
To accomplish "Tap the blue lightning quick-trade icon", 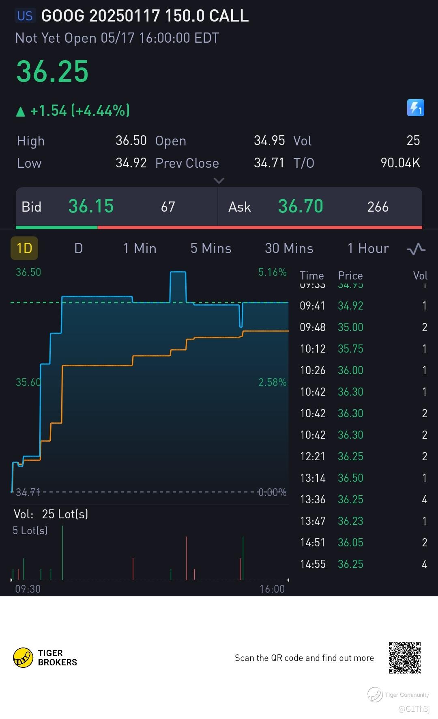I will coord(415,108).
